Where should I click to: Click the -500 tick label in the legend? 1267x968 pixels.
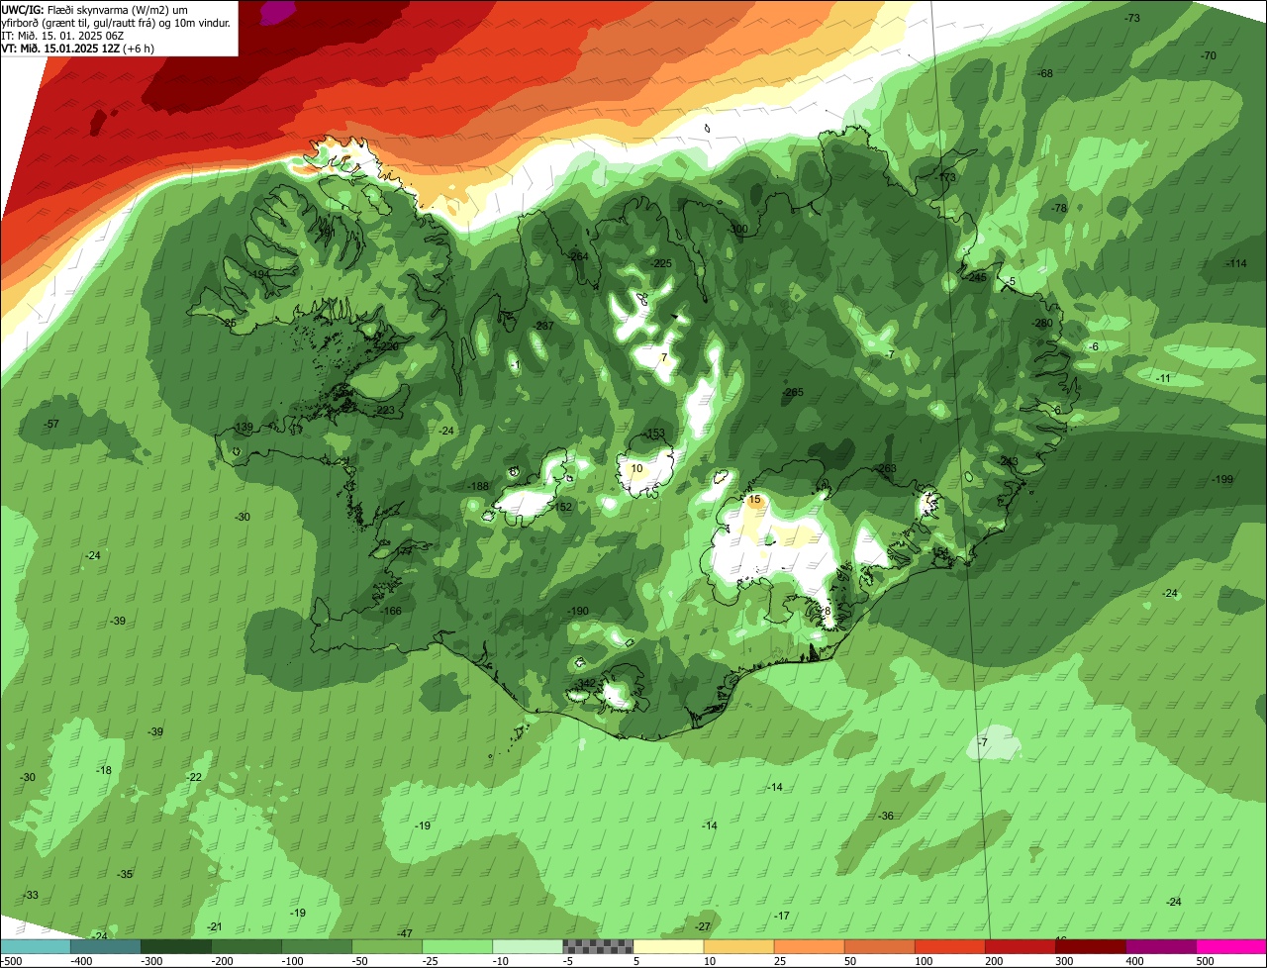tap(11, 961)
